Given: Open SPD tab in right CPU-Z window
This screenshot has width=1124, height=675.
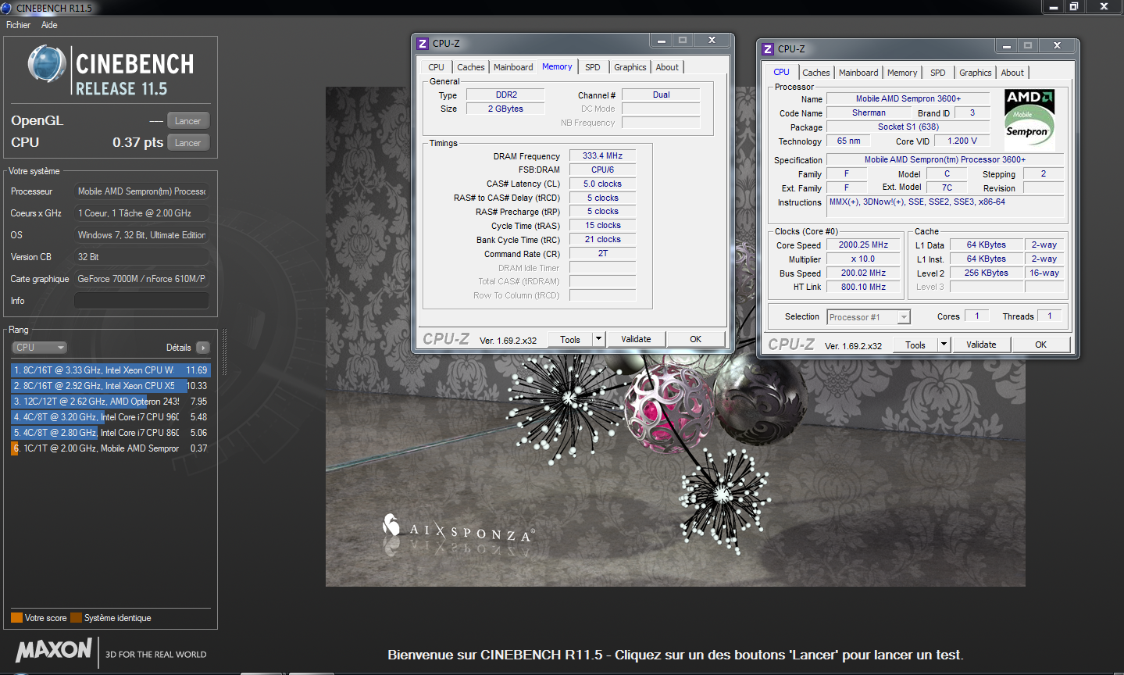Looking at the screenshot, I should (x=938, y=73).
